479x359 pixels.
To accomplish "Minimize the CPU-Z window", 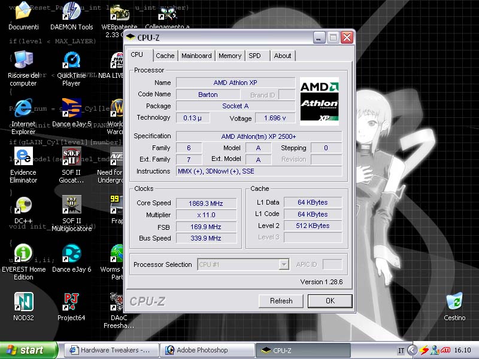I will [x=319, y=38].
